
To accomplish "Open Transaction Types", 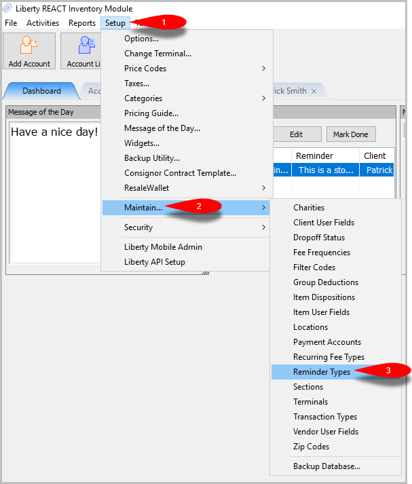I will [x=325, y=417].
